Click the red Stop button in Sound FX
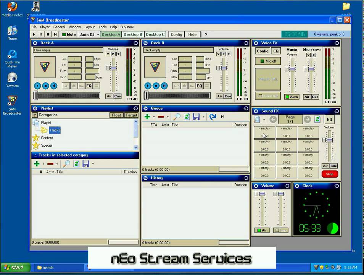 coord(330,174)
